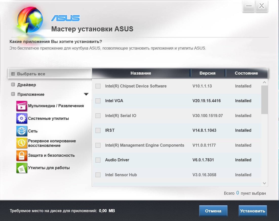Tick checkbox for Intel VGA
The image size is (279, 221).
(x=98, y=101)
